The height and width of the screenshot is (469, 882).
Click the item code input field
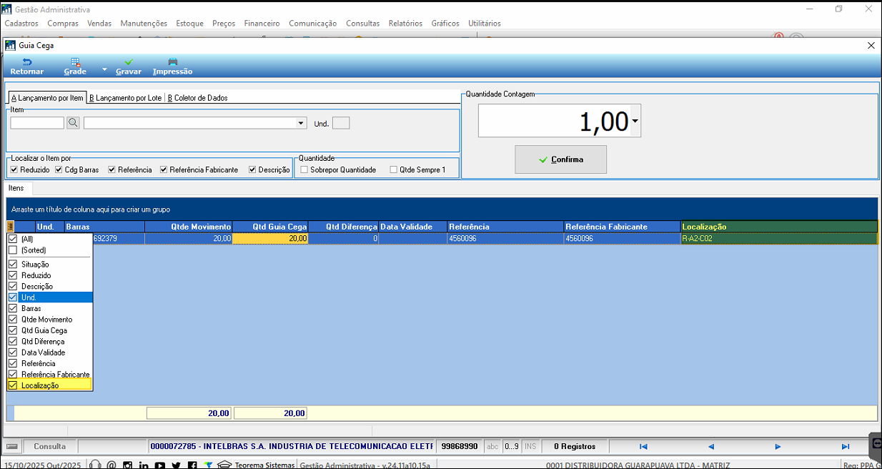point(37,123)
